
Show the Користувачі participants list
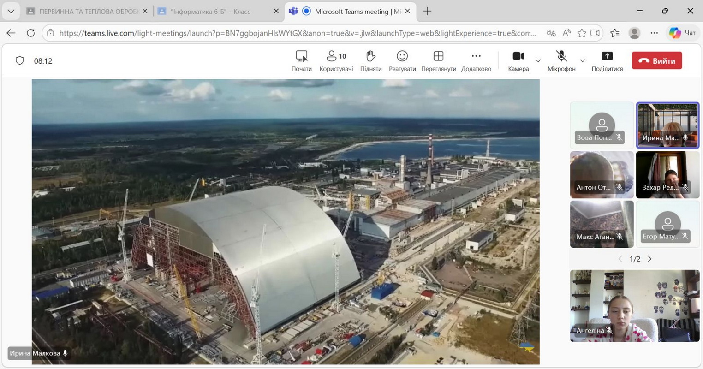point(336,61)
